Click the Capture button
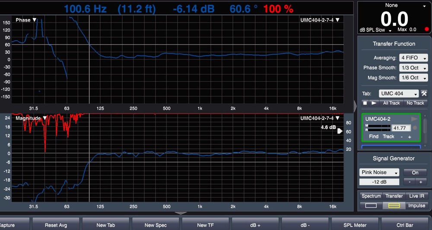 14,225
